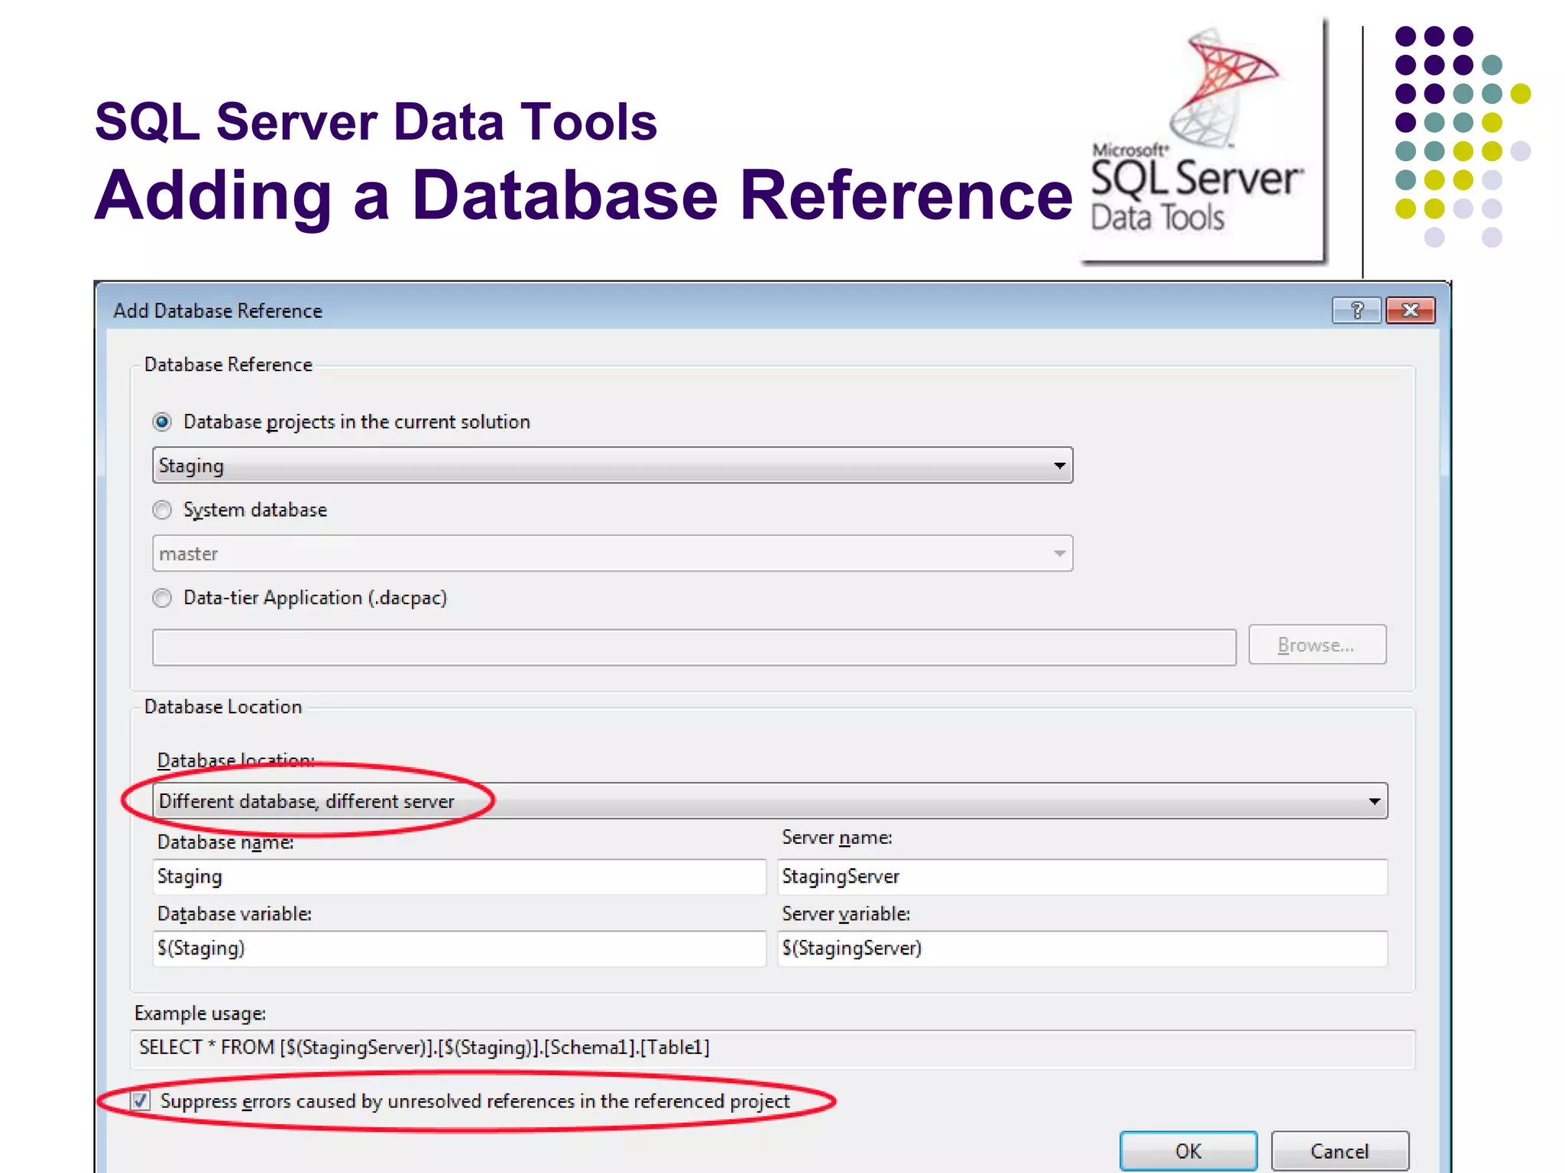Click the Database variable field $(Staging)
The height and width of the screenshot is (1173, 1565).
459,948
